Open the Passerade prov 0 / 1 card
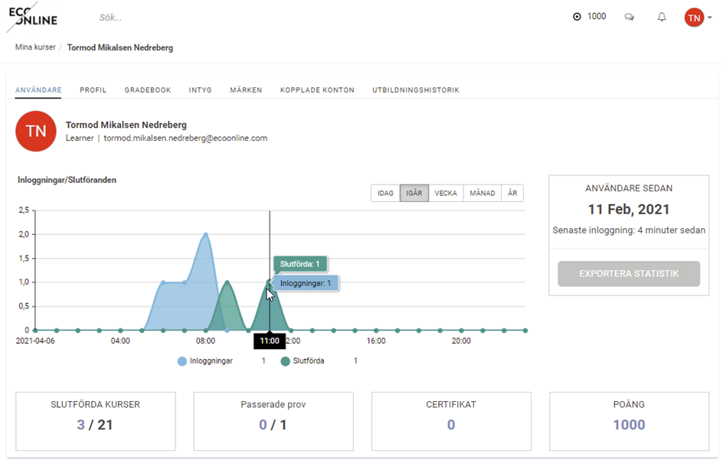Viewport: 723px width, 463px height. click(273, 421)
